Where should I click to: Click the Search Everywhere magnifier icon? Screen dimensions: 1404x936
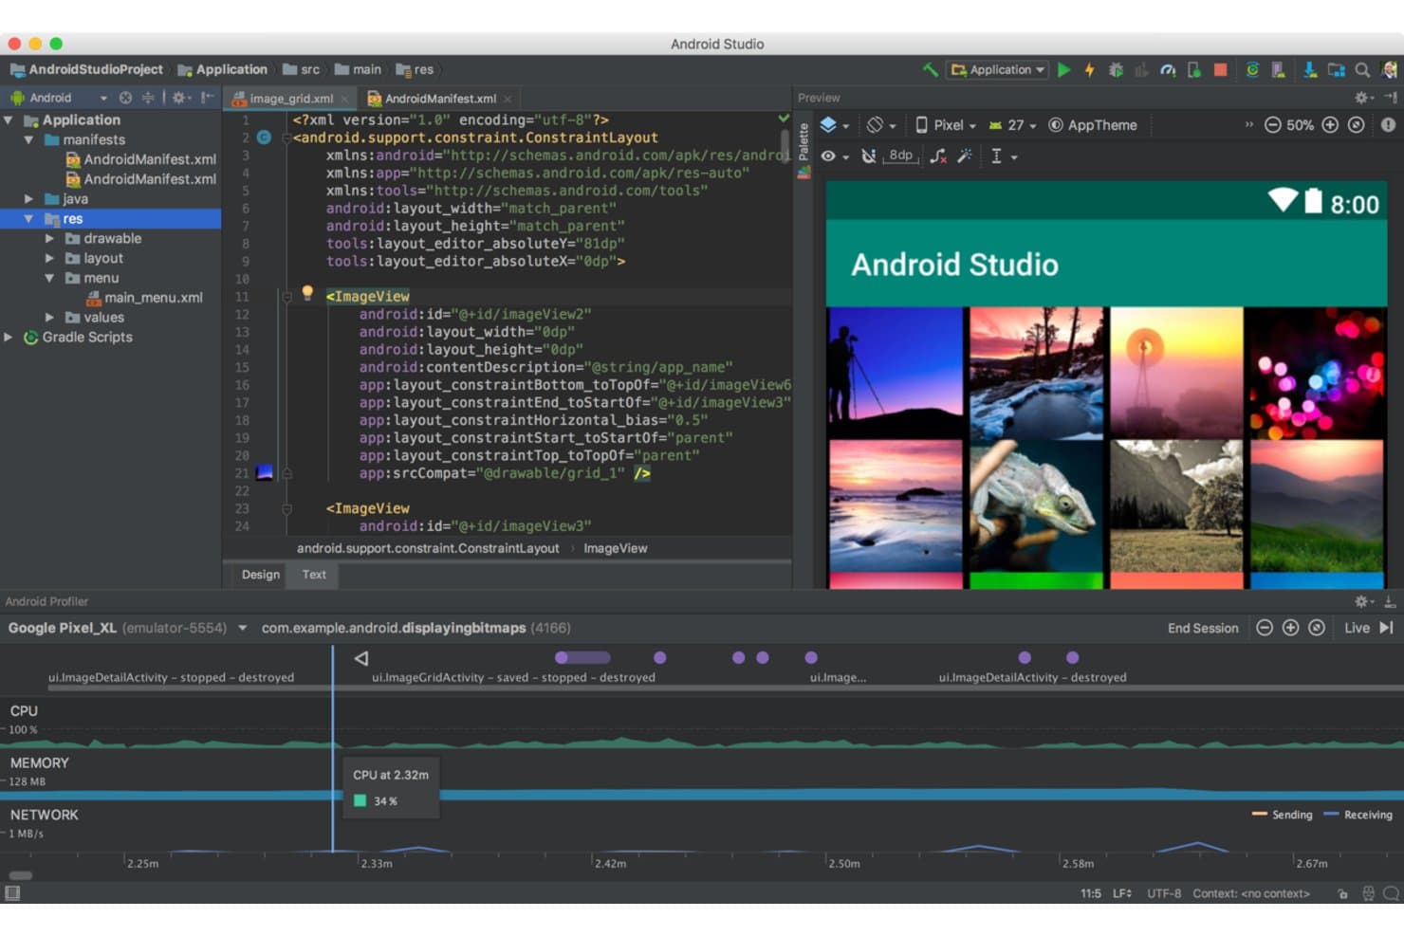[x=1362, y=70]
